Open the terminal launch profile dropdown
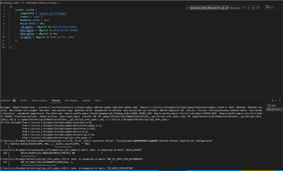Screen dimensions: 283x171 (275, 100)
